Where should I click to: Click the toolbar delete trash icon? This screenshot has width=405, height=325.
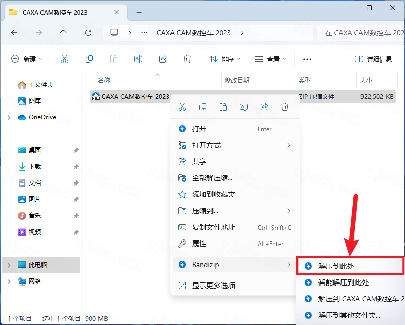187,59
